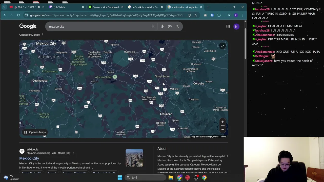This screenshot has width=324, height=182.
Task: Go back to the previous page
Action: click(5, 15)
